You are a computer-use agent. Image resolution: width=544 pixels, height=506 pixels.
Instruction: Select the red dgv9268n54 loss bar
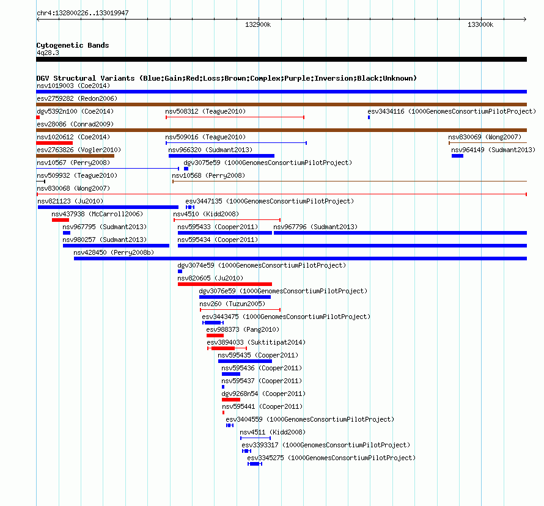click(230, 400)
